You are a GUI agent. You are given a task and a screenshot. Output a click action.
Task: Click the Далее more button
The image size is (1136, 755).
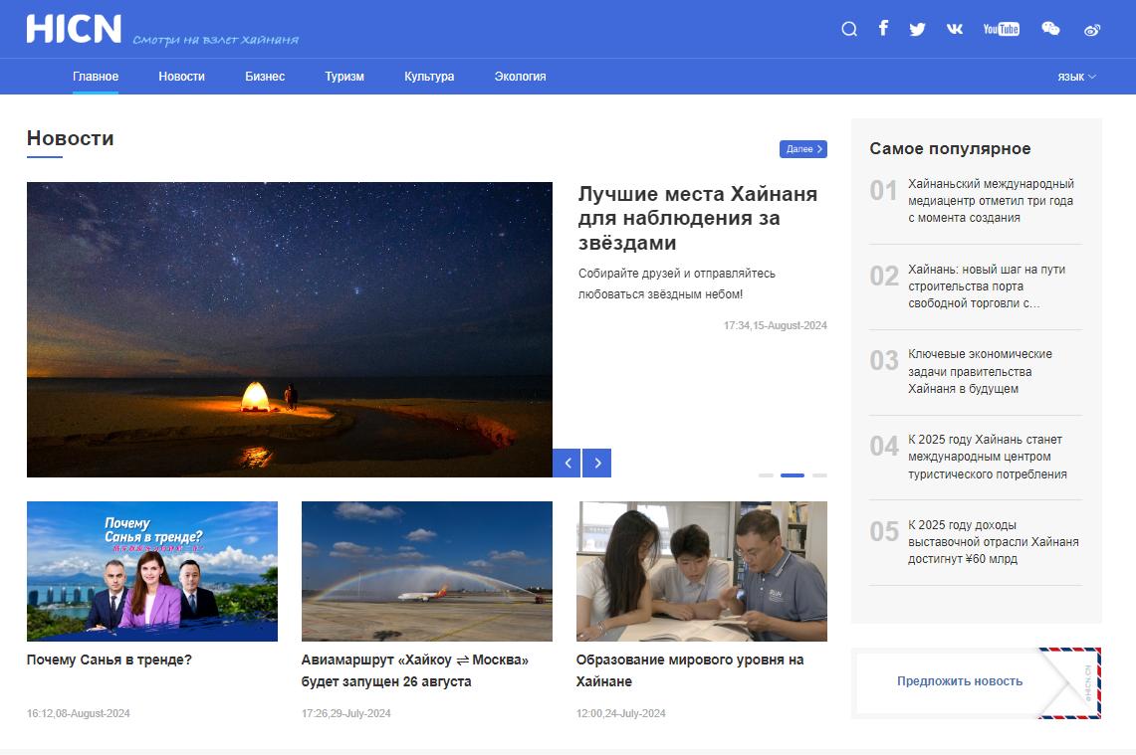click(802, 149)
